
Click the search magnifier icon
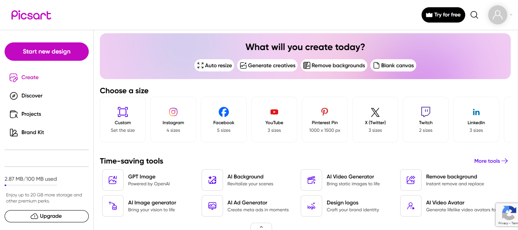tap(474, 15)
